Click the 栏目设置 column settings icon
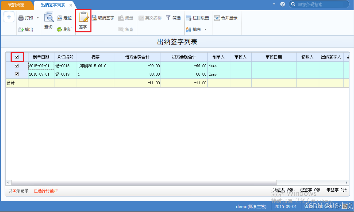This screenshot has width=354, height=212. coord(188,18)
